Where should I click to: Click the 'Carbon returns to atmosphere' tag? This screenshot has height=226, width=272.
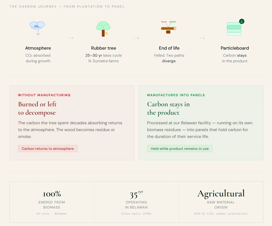coord(48,149)
